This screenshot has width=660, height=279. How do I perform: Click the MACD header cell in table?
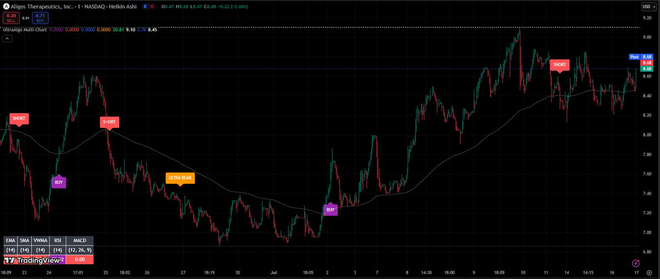(80, 241)
